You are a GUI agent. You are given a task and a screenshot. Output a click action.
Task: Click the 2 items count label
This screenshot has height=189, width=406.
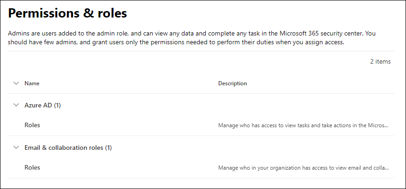(x=380, y=61)
